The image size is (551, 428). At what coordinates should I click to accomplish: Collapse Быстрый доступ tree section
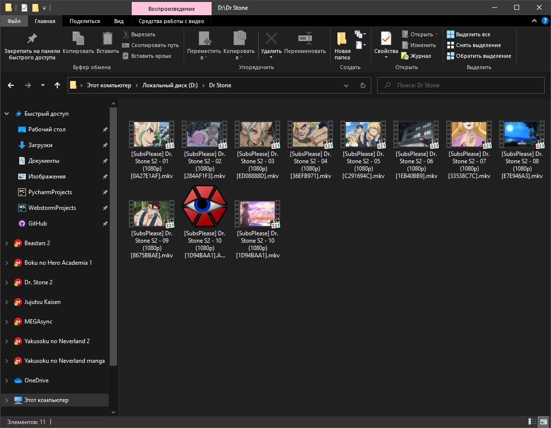(x=7, y=114)
